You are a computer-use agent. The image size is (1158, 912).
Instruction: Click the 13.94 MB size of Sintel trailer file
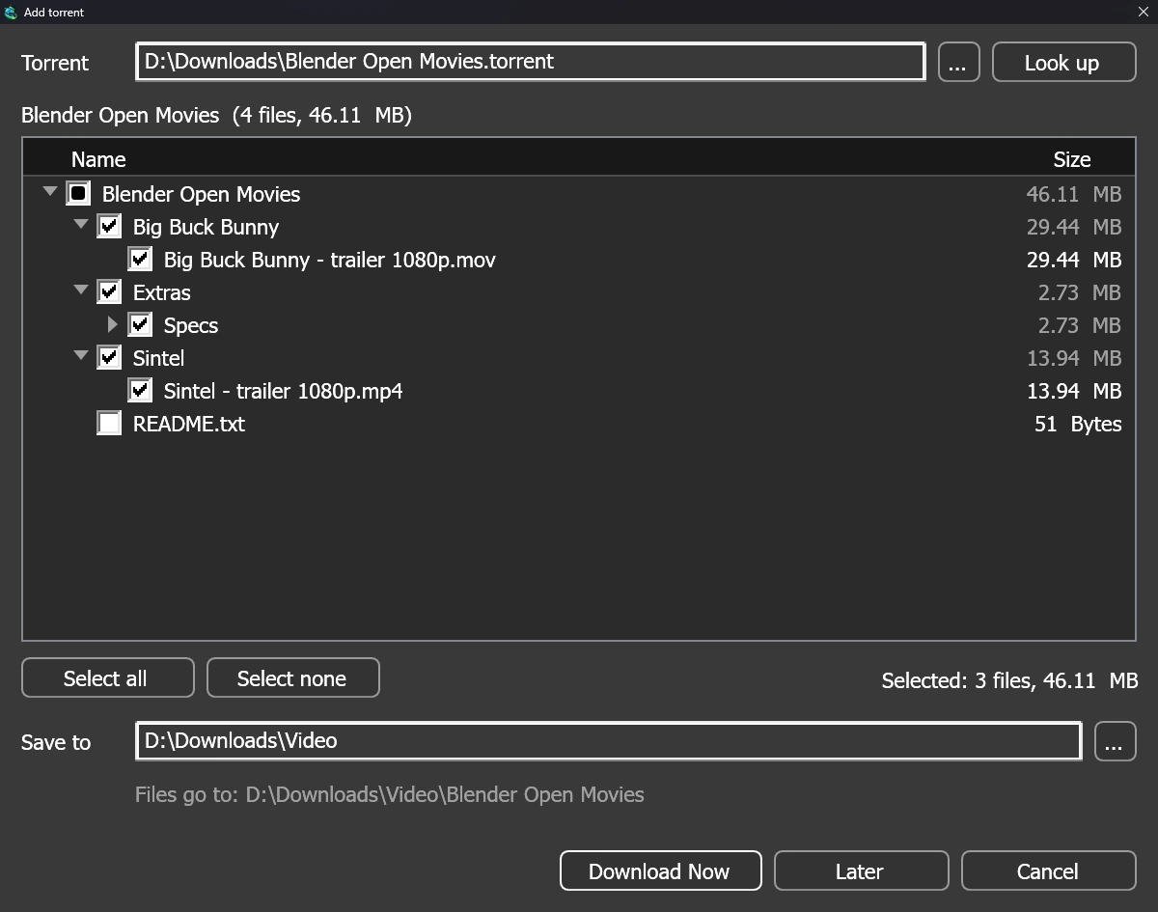tap(1074, 391)
